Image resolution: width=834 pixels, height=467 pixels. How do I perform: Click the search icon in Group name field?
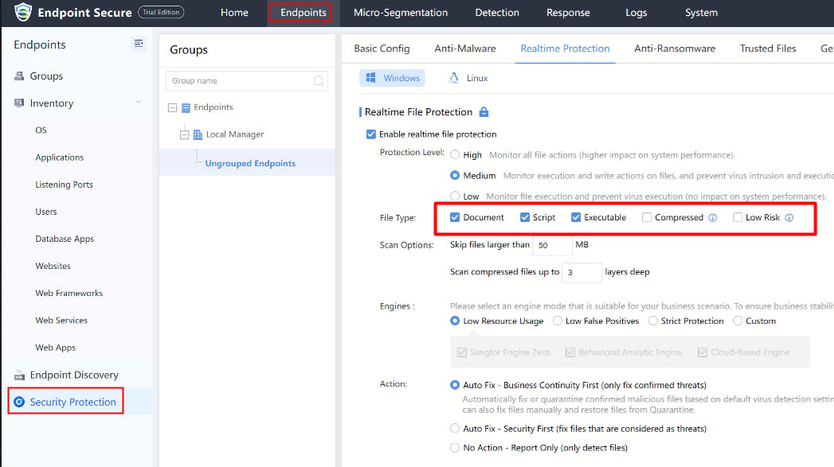(319, 81)
